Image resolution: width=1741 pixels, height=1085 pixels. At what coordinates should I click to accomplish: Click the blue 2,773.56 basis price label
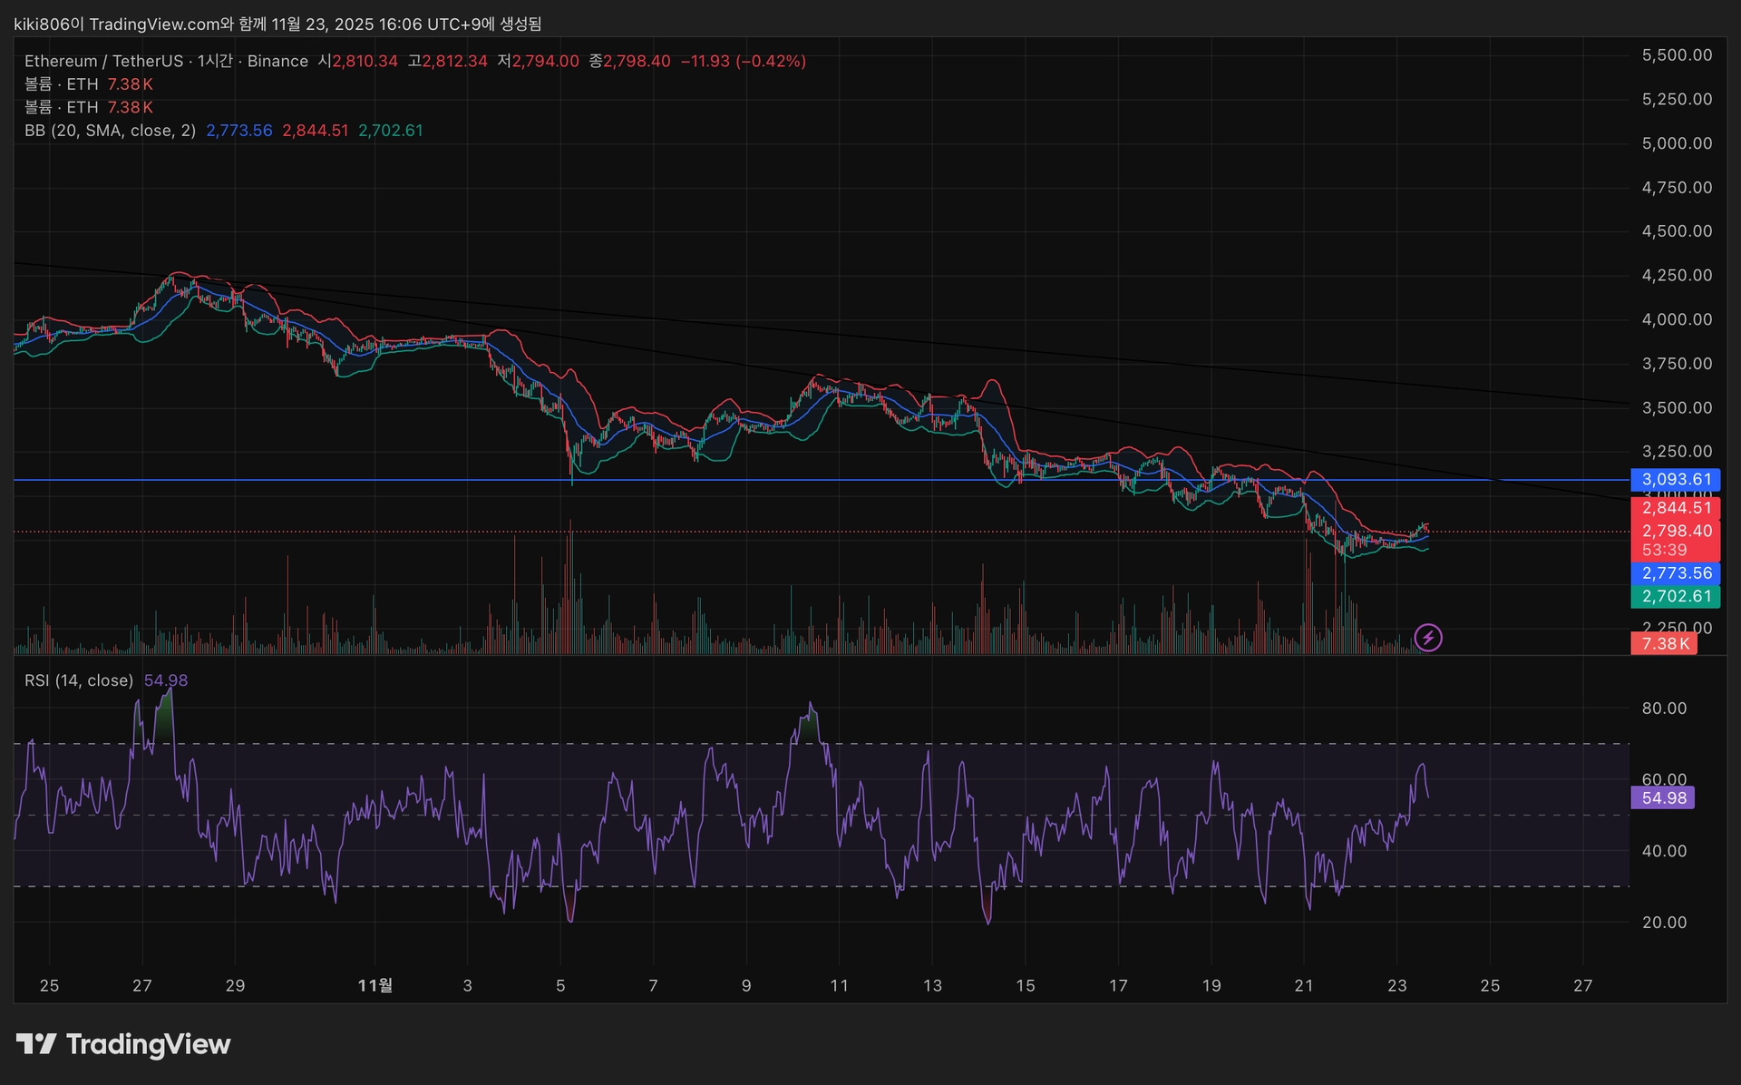point(1676,573)
